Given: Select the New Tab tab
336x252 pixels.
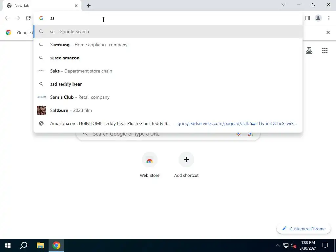Looking at the screenshot, I should [x=42, y=6].
